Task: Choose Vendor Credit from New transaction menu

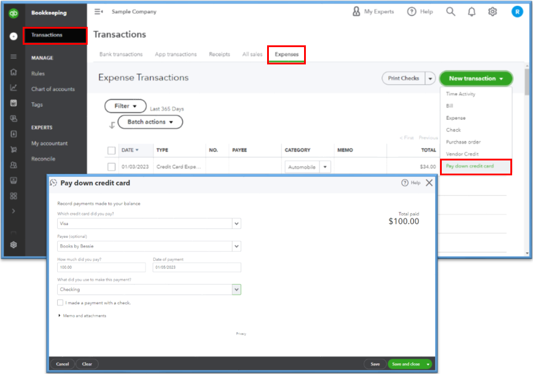Action: 462,154
